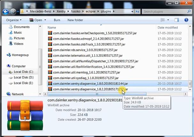
Task: Click the Change your view icon
Action: pos(162,20)
